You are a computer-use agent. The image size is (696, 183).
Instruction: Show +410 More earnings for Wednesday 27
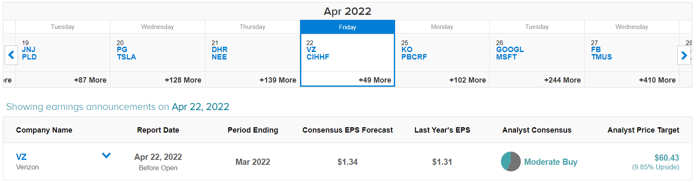pyautogui.click(x=657, y=80)
